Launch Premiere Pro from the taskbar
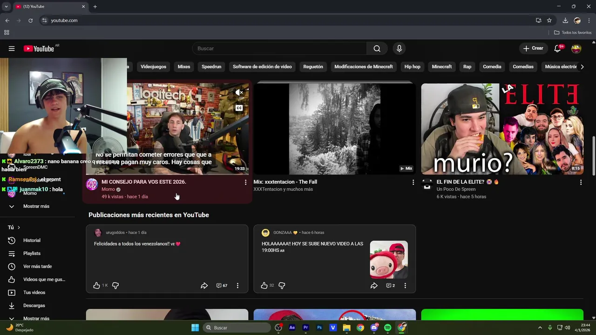The image size is (596, 335). coord(306,328)
